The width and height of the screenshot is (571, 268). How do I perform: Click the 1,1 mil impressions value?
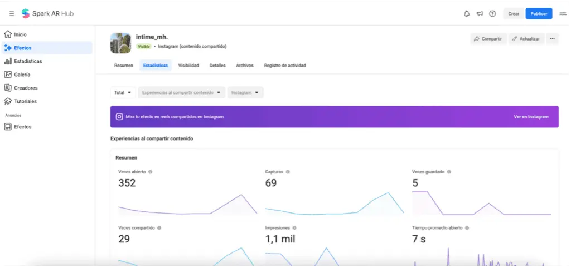280,239
